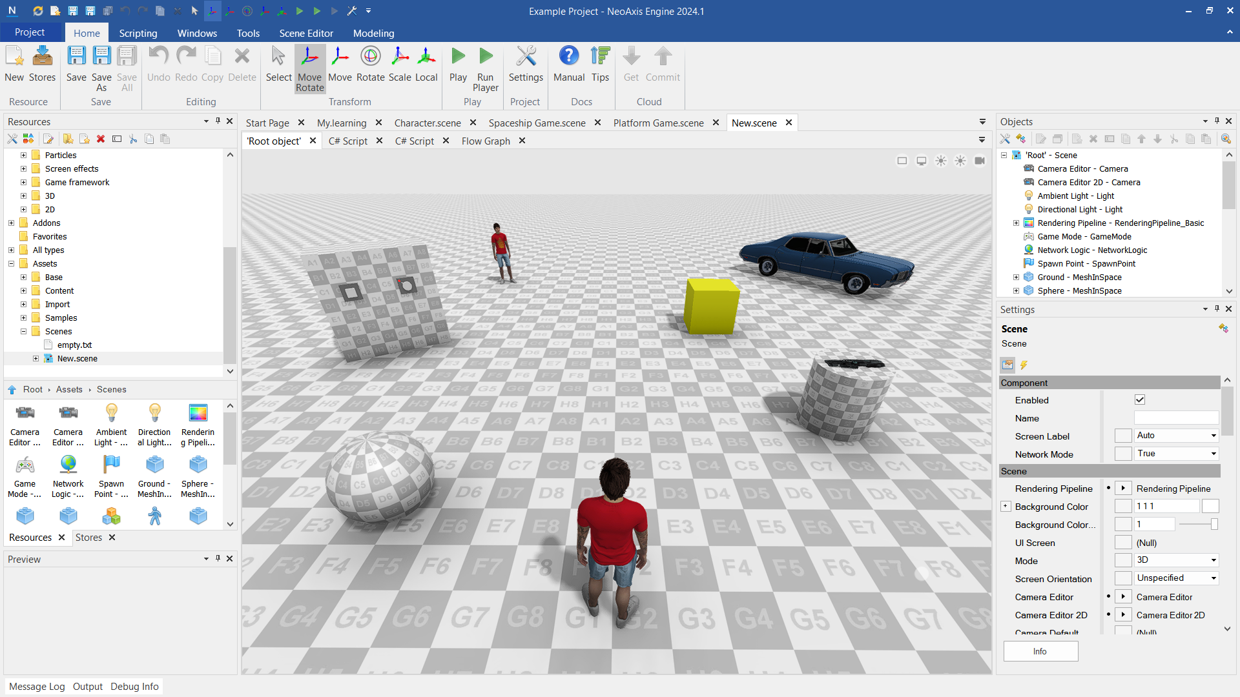Screen dimensions: 1240x697
Task: Open the Mode 3D dropdown
Action: [x=1177, y=560]
